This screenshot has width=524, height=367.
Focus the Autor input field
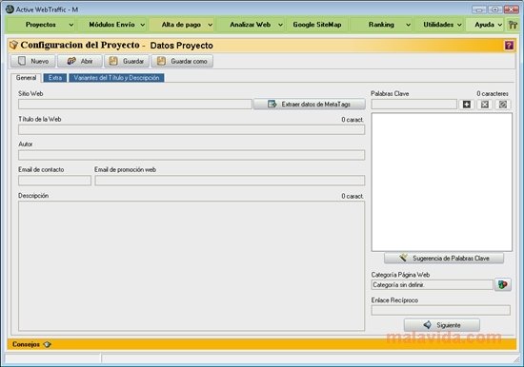click(x=191, y=155)
